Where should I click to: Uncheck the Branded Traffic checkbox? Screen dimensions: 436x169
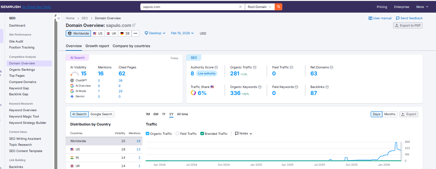tap(202, 133)
